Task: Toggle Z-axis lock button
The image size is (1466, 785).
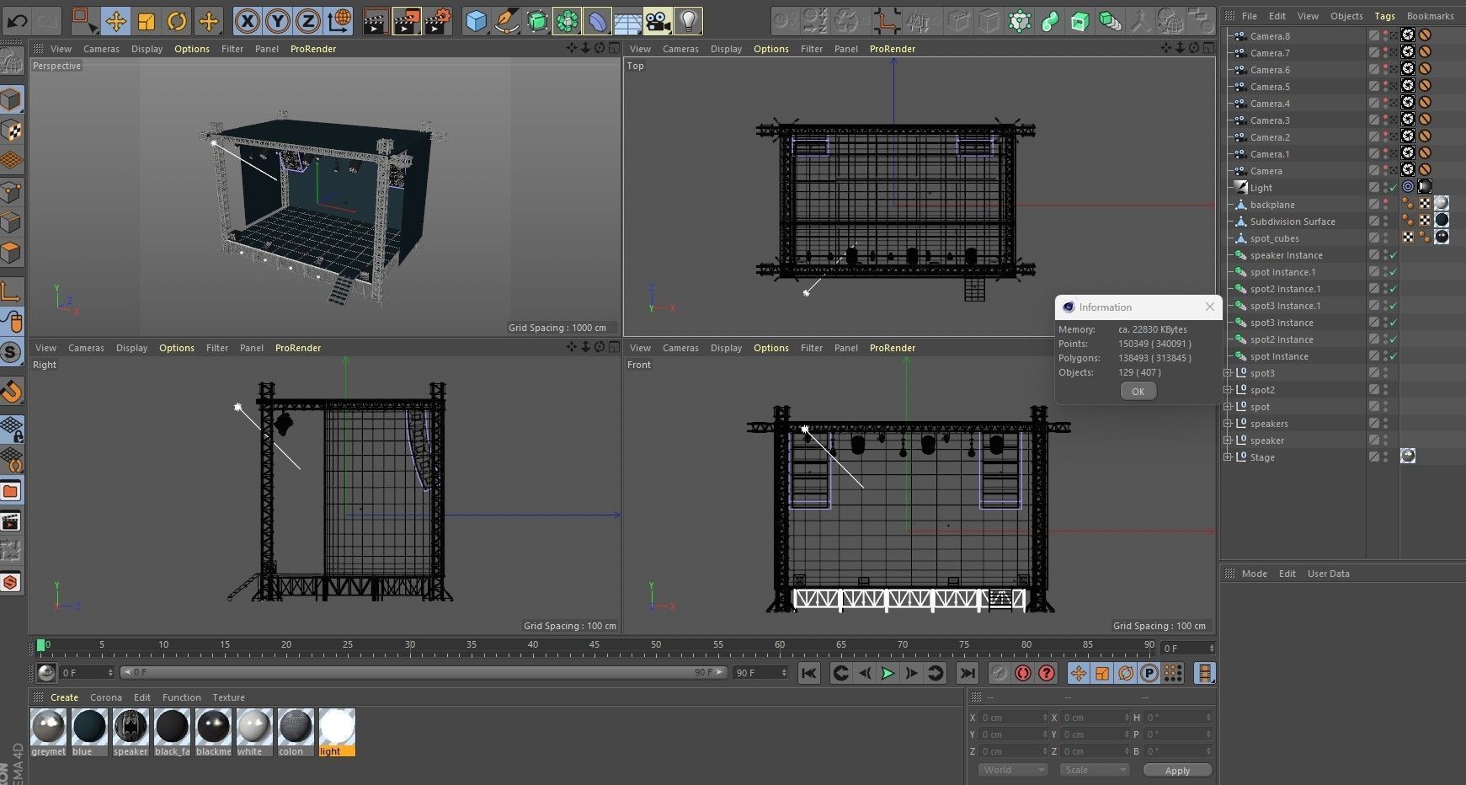Action: pyautogui.click(x=308, y=21)
